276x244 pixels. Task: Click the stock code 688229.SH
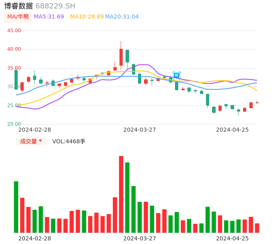pos(55,6)
